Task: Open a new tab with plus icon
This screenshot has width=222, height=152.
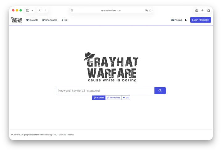Action: [x=202, y=10]
